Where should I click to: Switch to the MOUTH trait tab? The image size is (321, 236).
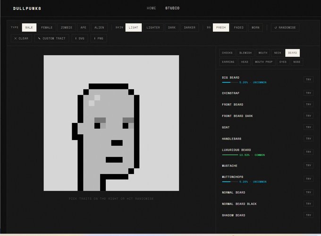[x=263, y=53]
